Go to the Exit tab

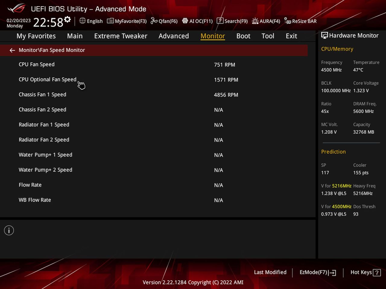(x=292, y=36)
